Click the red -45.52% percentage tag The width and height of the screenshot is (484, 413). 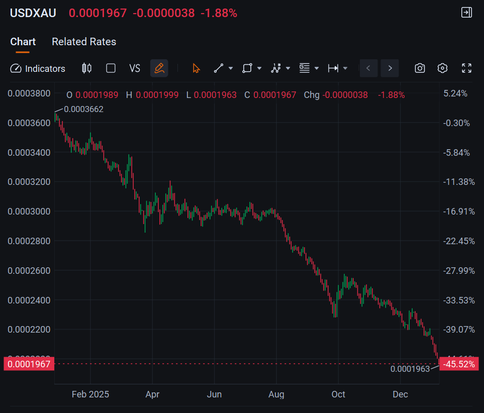459,364
